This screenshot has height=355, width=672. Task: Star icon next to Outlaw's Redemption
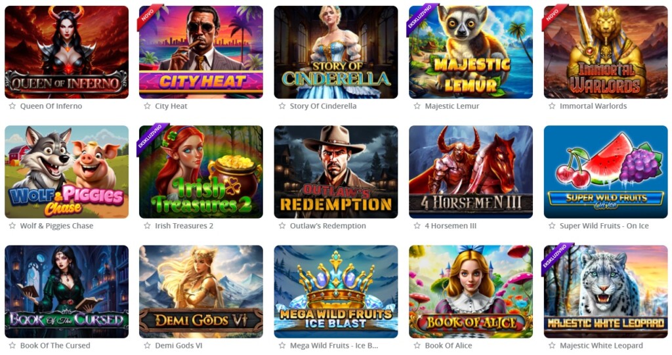(x=282, y=226)
